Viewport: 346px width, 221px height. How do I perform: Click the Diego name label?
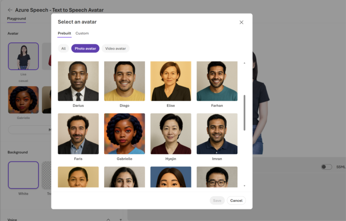click(x=125, y=106)
